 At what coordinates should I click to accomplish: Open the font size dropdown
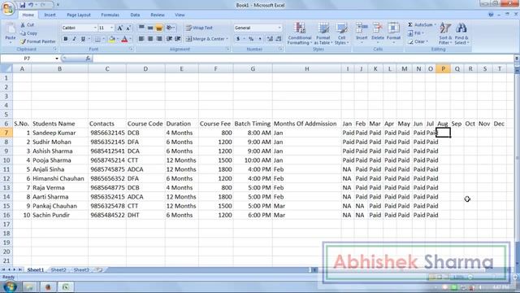pyautogui.click(x=112, y=28)
